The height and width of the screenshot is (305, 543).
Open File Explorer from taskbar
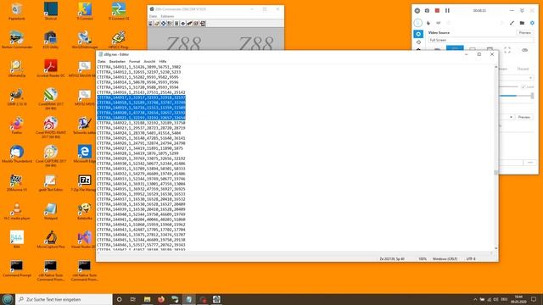point(147,299)
